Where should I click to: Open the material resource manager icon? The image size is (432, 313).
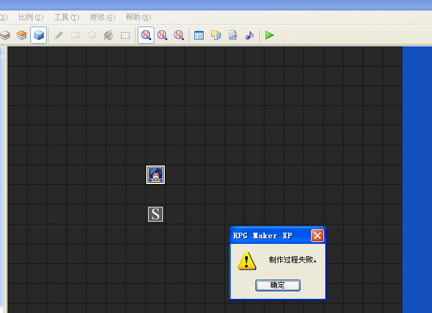click(216, 35)
